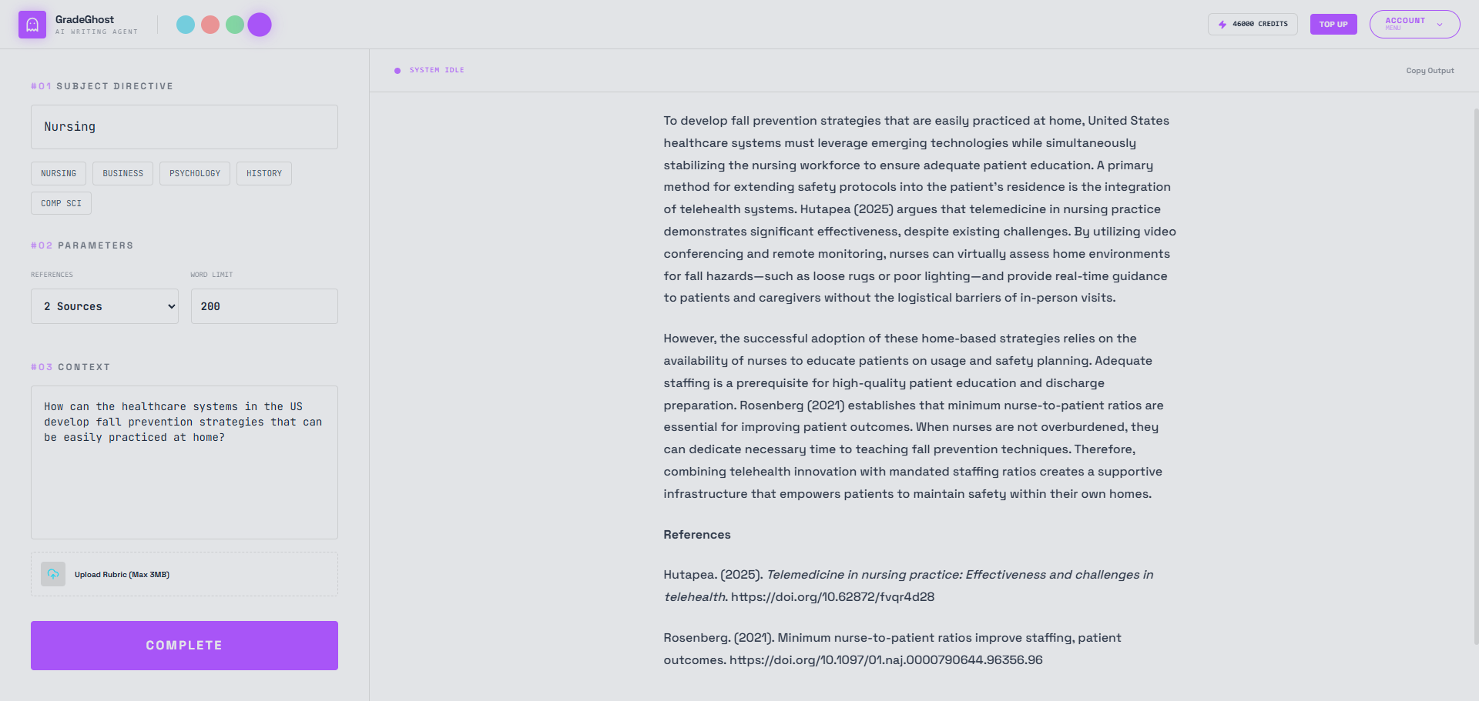Pick the Psychology subject tag
The width and height of the screenshot is (1479, 701).
pyautogui.click(x=195, y=173)
